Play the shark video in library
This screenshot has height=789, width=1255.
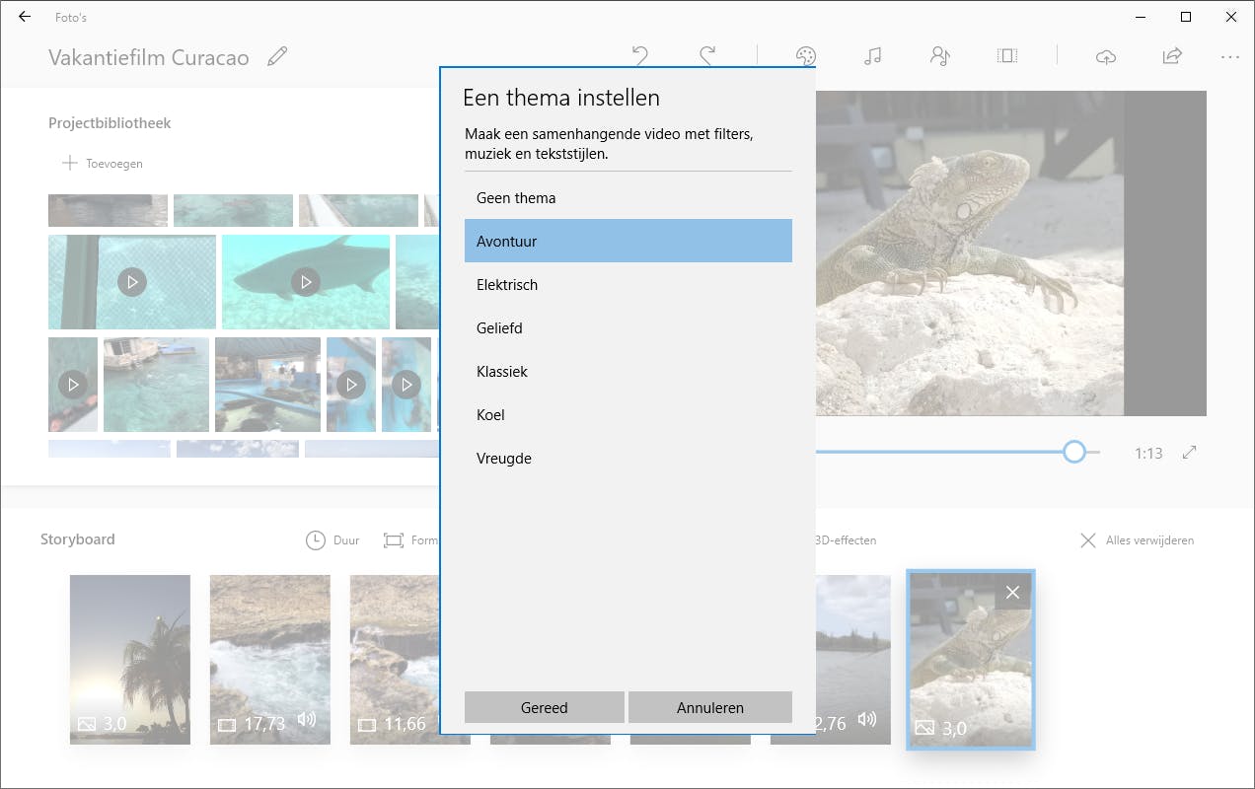click(x=306, y=282)
